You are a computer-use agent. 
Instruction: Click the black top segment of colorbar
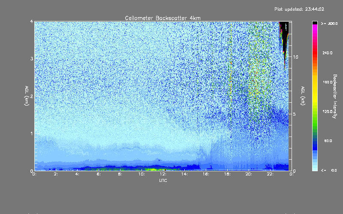pos(315,23)
